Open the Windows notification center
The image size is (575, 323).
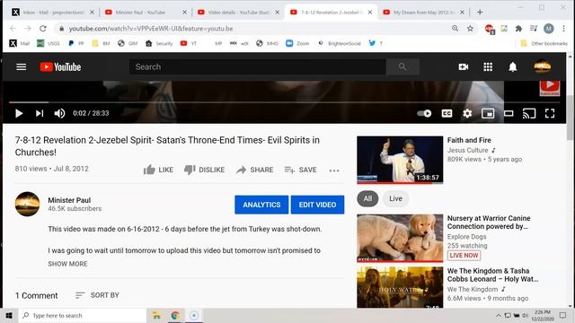point(563,315)
